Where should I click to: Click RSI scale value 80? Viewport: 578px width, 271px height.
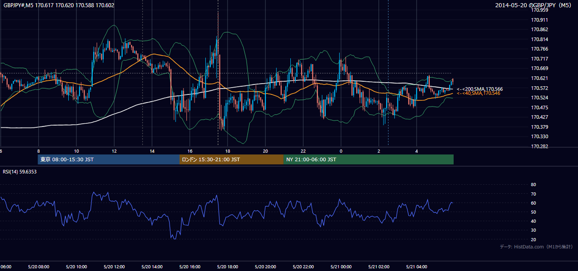pyautogui.click(x=533, y=185)
